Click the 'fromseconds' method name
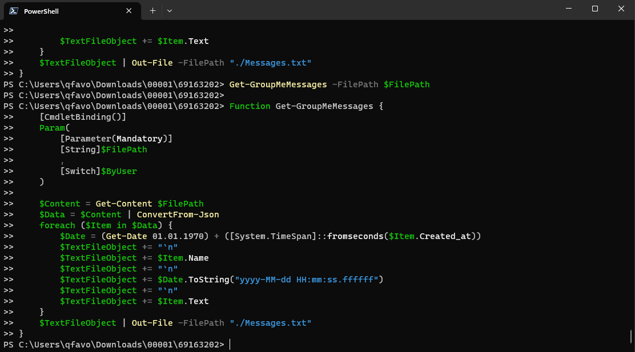The image size is (635, 352). (x=355, y=236)
